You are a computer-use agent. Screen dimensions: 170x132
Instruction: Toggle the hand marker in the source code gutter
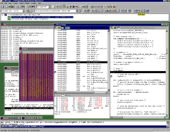pos(111,76)
